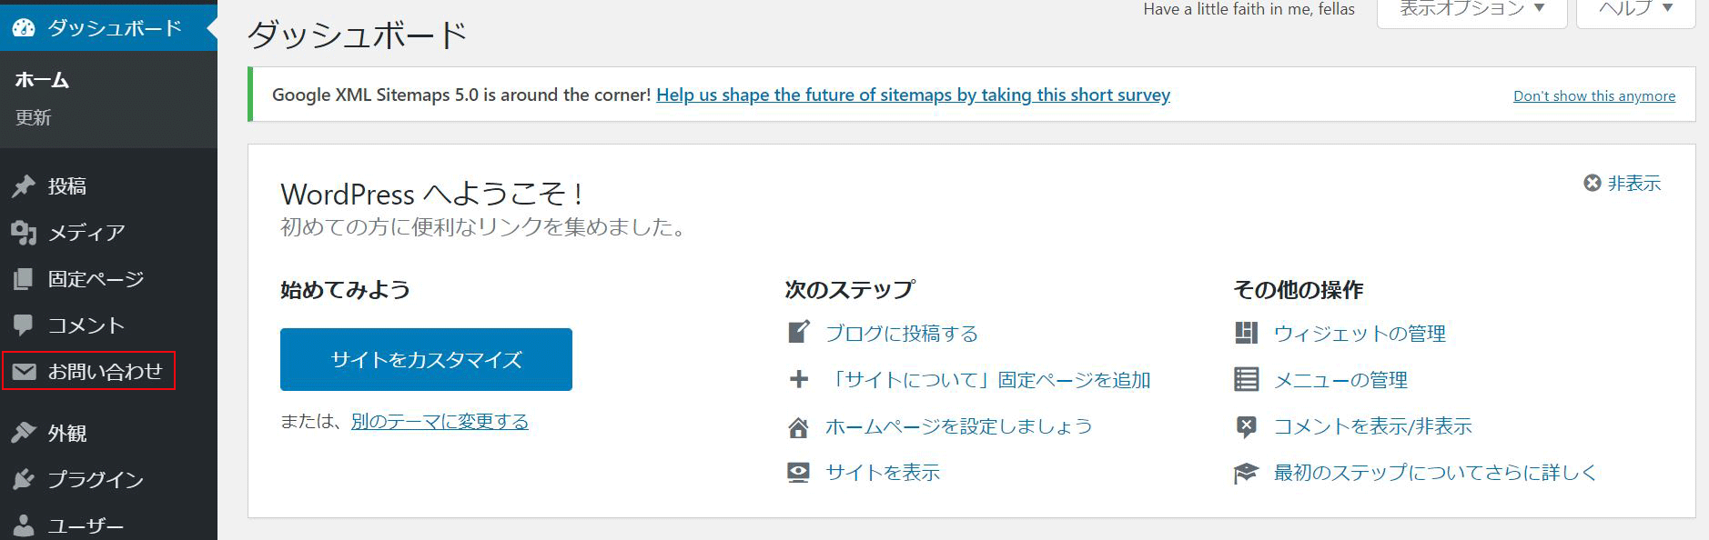Image resolution: width=1709 pixels, height=540 pixels.
Task: Open the 更新 submenu item
Action: (34, 118)
